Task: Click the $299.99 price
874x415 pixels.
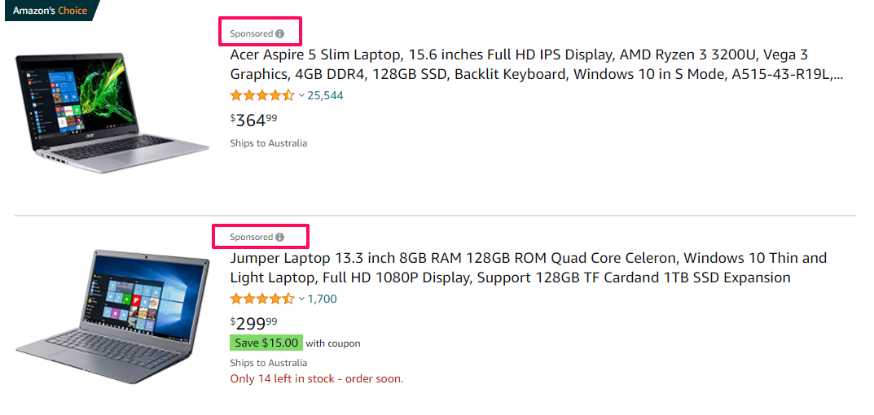Action: pyautogui.click(x=253, y=323)
